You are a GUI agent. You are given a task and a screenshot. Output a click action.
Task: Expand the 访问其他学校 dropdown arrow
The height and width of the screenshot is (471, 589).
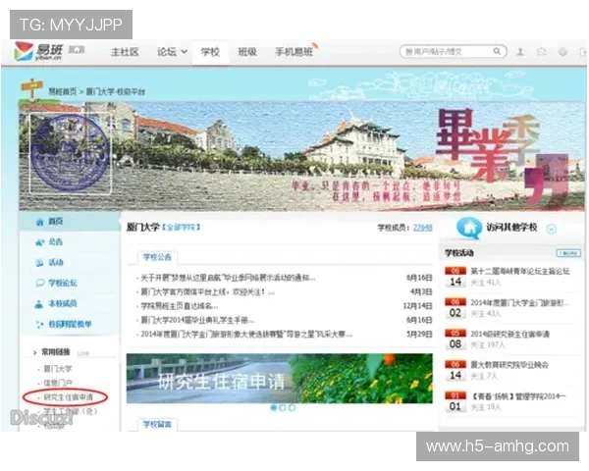(551, 229)
